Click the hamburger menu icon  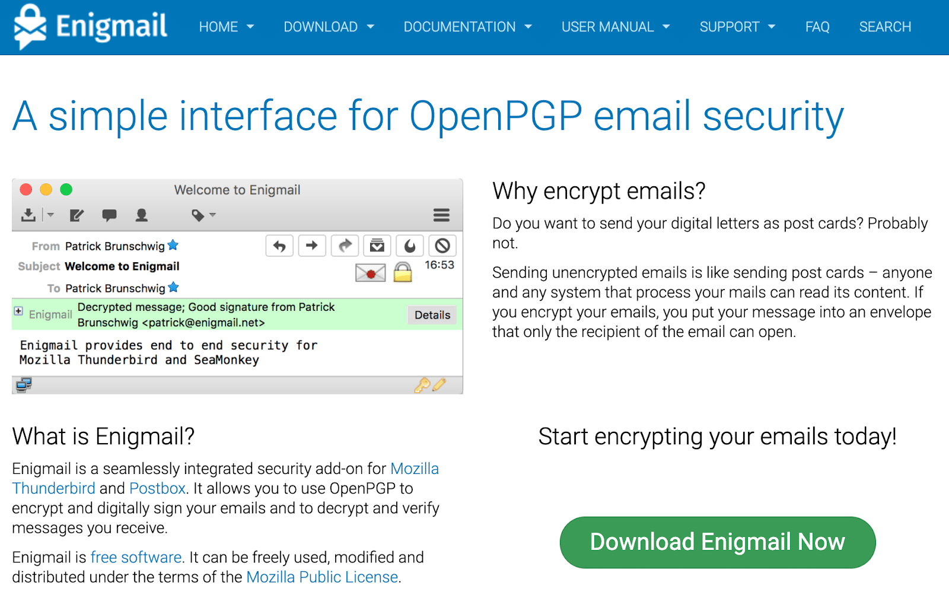click(441, 215)
